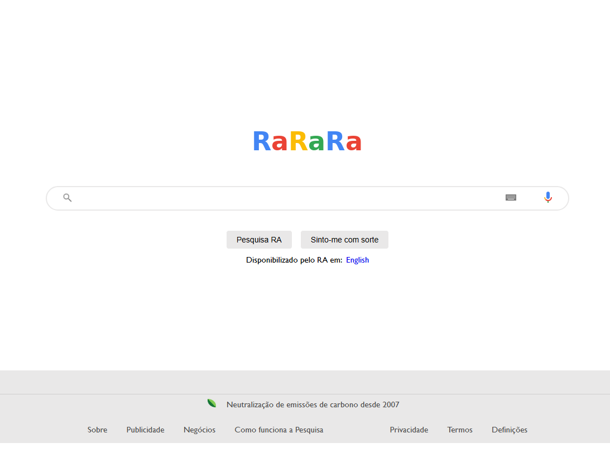View the Termos footer link
This screenshot has height=457, width=610.
click(x=460, y=430)
